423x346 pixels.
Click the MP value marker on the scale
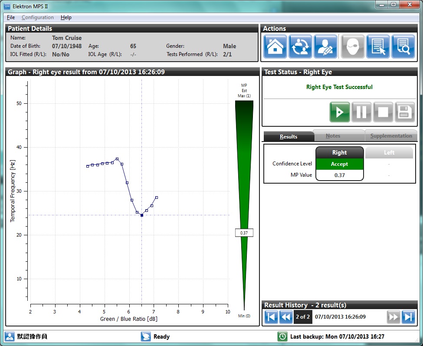[x=243, y=233]
